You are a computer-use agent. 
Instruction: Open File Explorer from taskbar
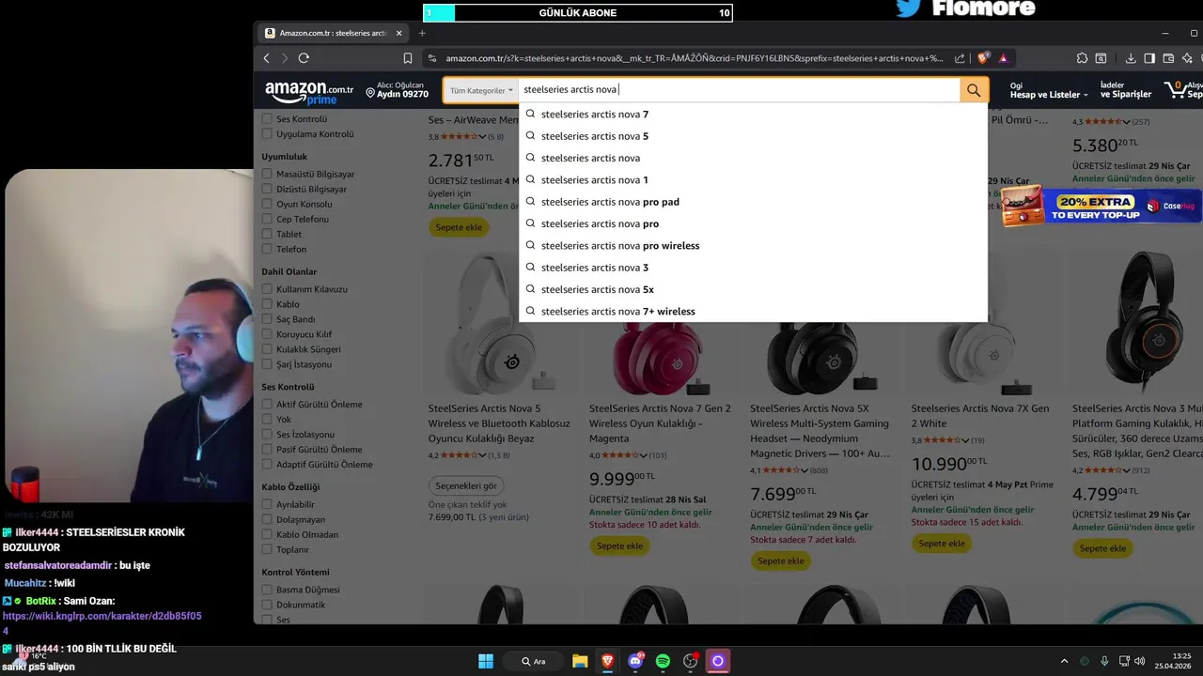[580, 661]
